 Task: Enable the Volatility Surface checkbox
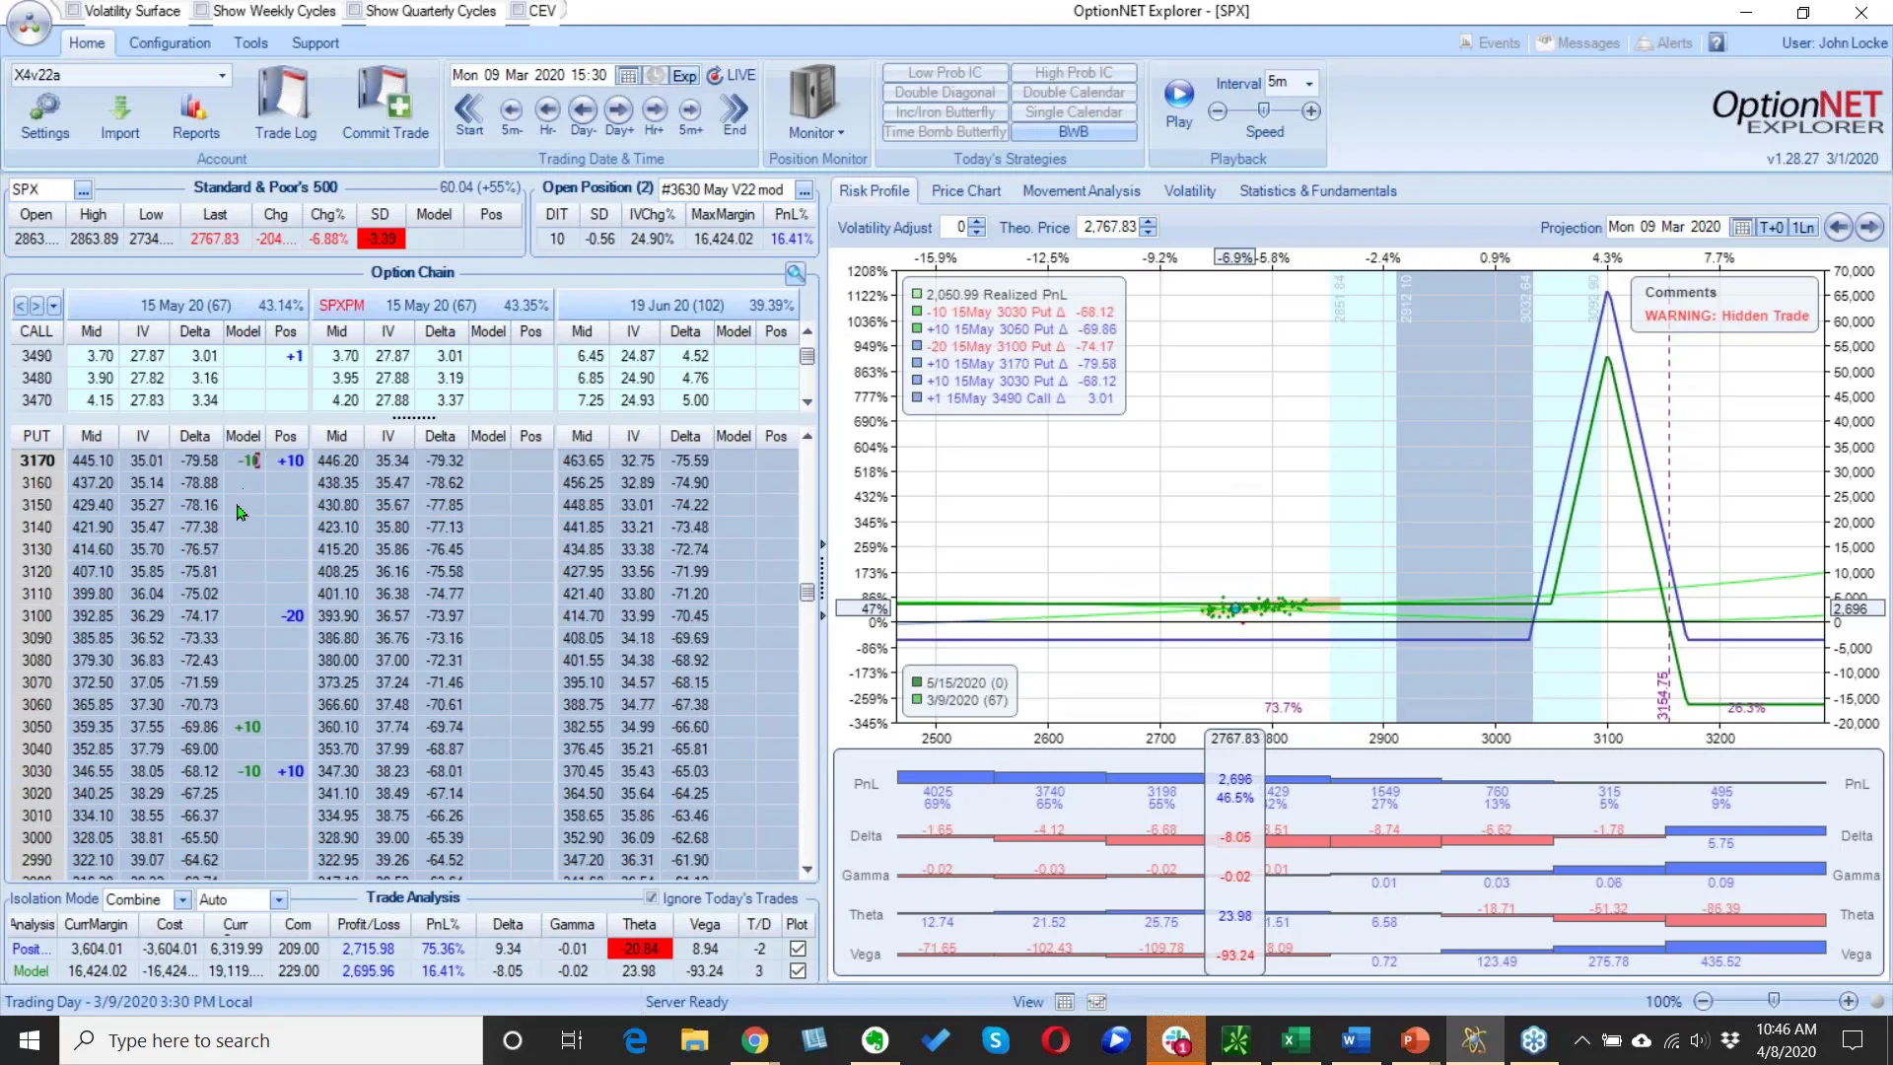pyautogui.click(x=73, y=11)
